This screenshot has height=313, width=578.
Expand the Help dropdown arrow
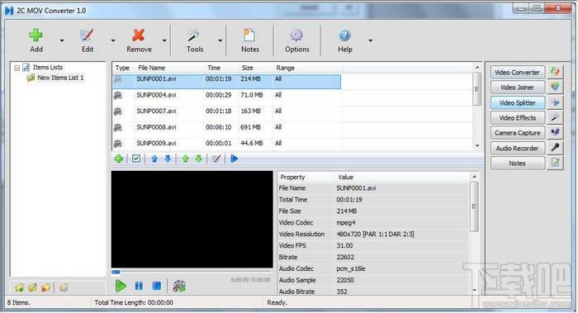click(370, 40)
